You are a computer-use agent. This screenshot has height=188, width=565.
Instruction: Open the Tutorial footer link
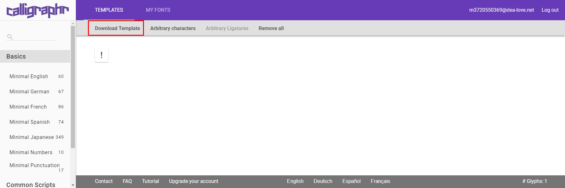pos(150,181)
